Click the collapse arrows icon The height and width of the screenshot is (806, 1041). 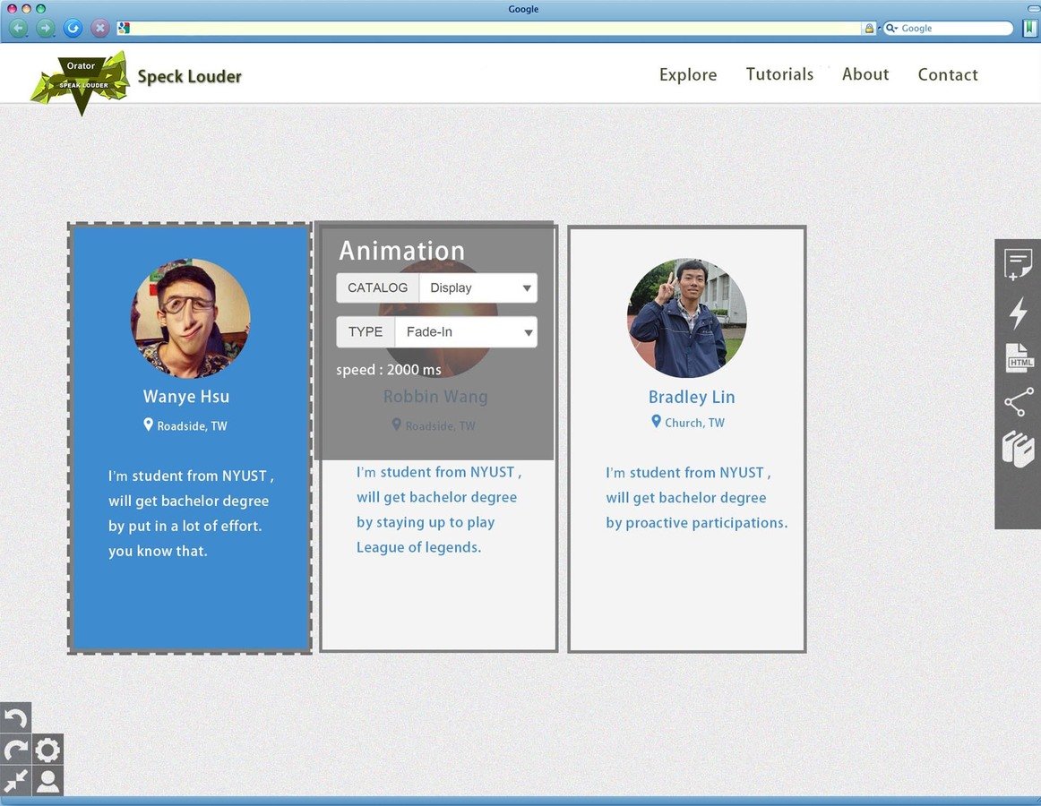pos(16,781)
